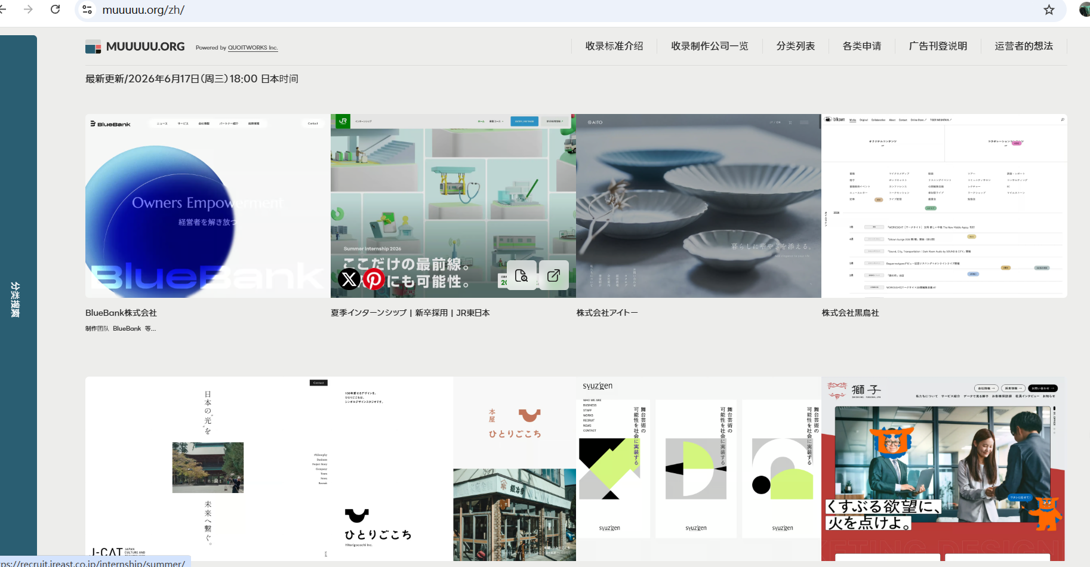
Task: Share the JR card on X
Action: point(349,279)
